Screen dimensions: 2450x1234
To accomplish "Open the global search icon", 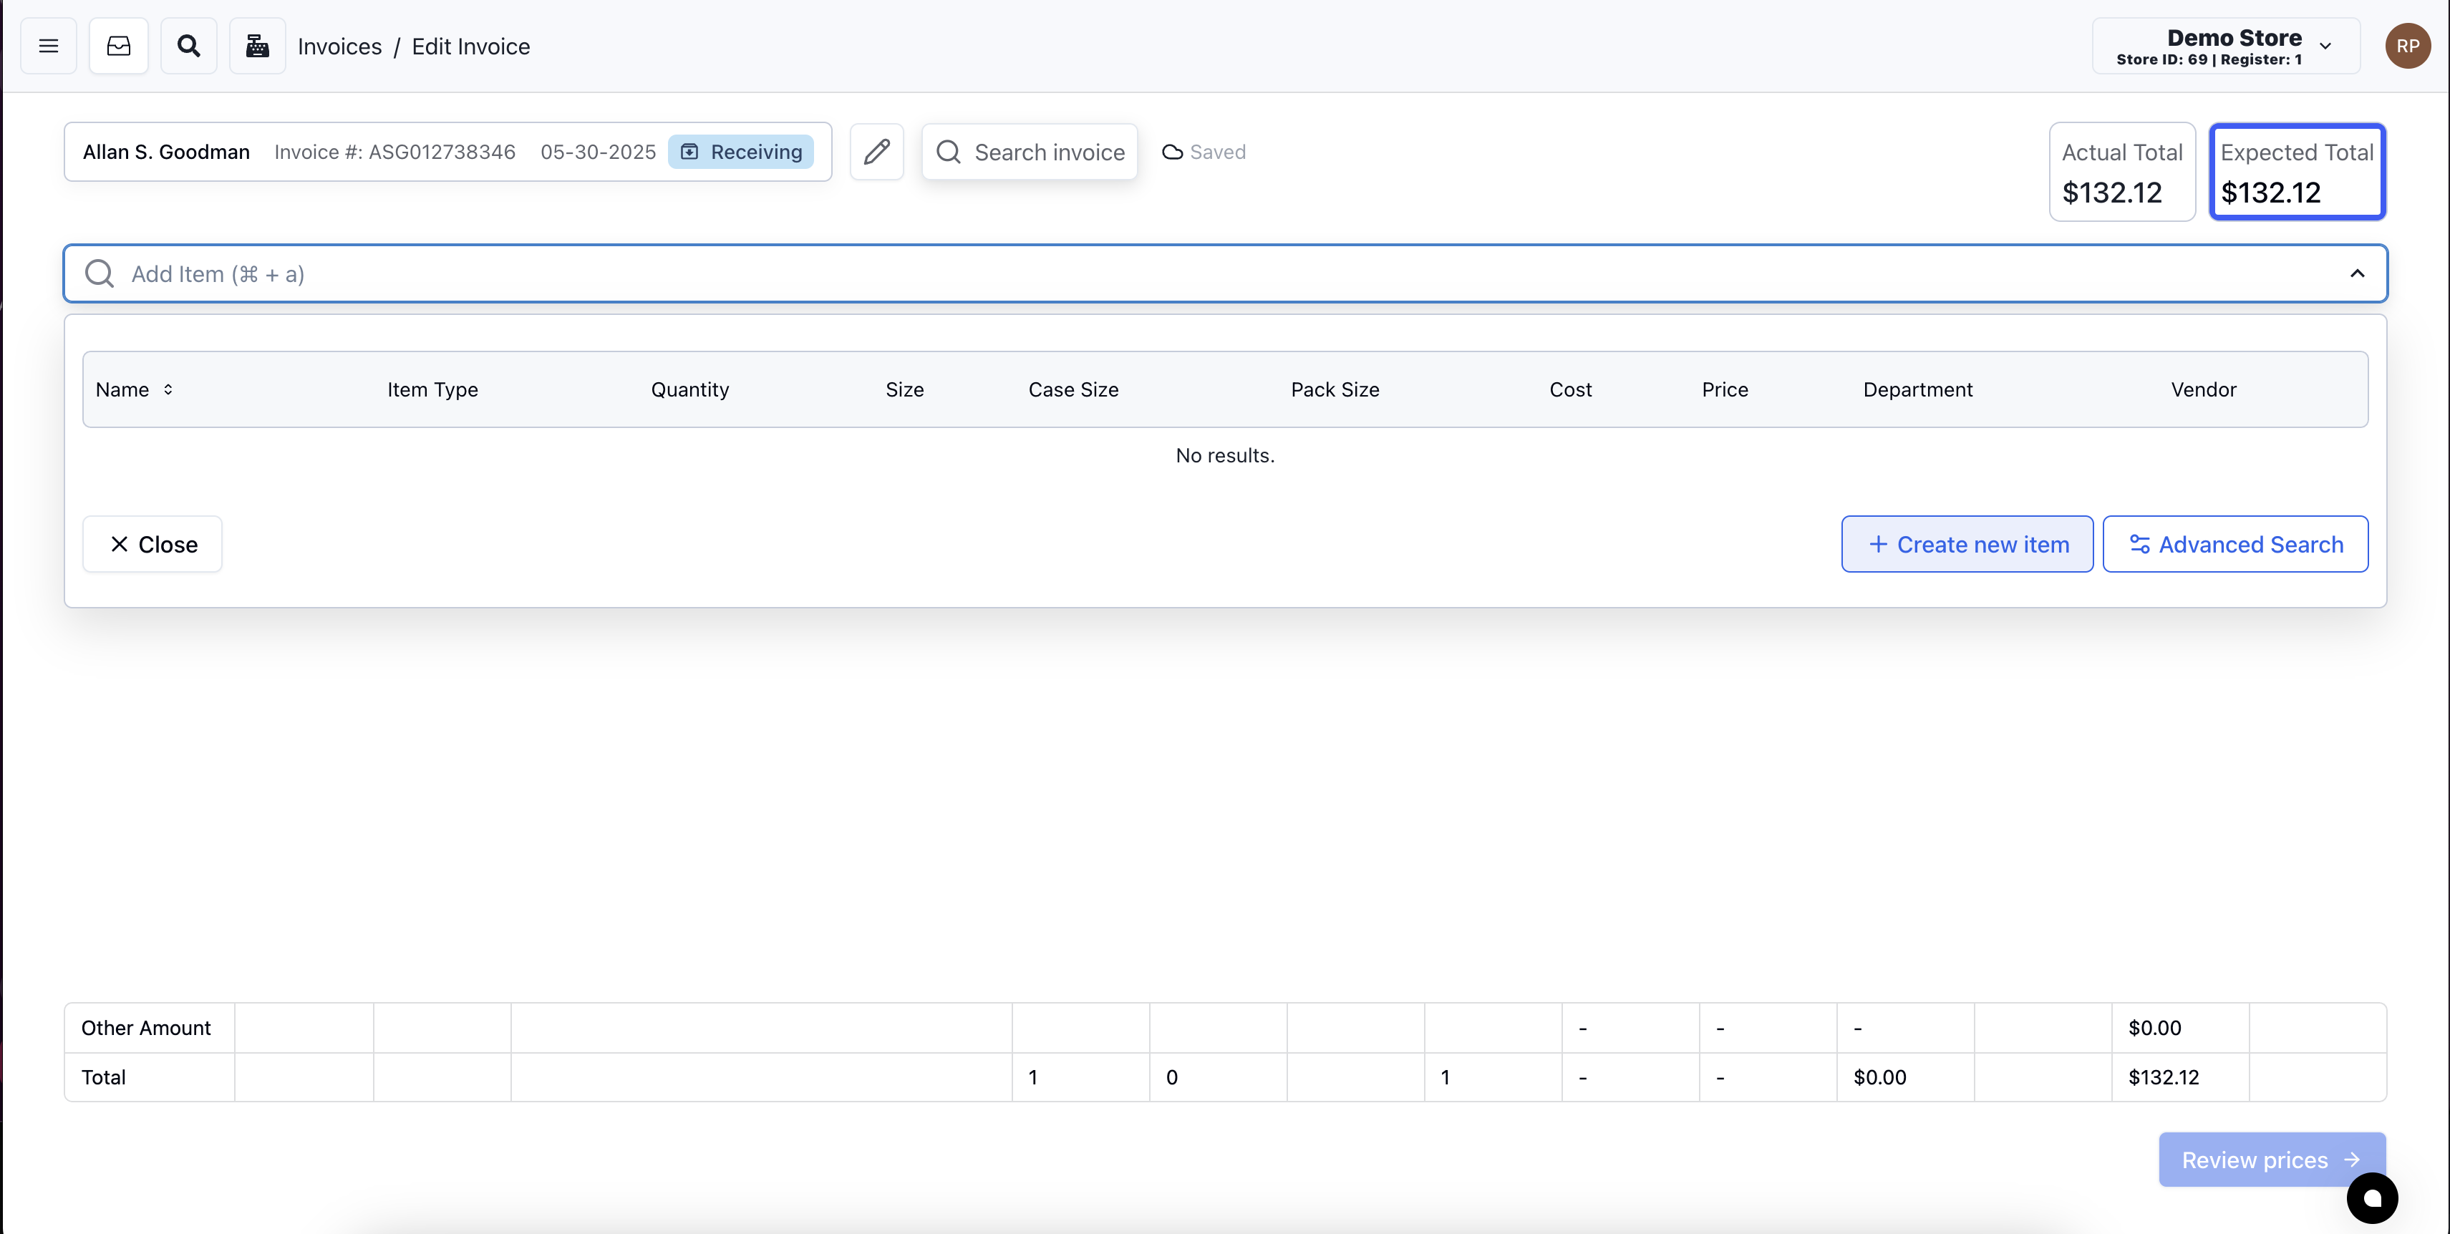I will [x=188, y=44].
